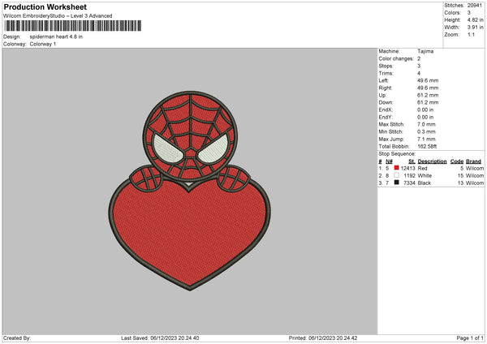Click the Width value 3.91 in
487x344 pixels.
click(x=475, y=28)
